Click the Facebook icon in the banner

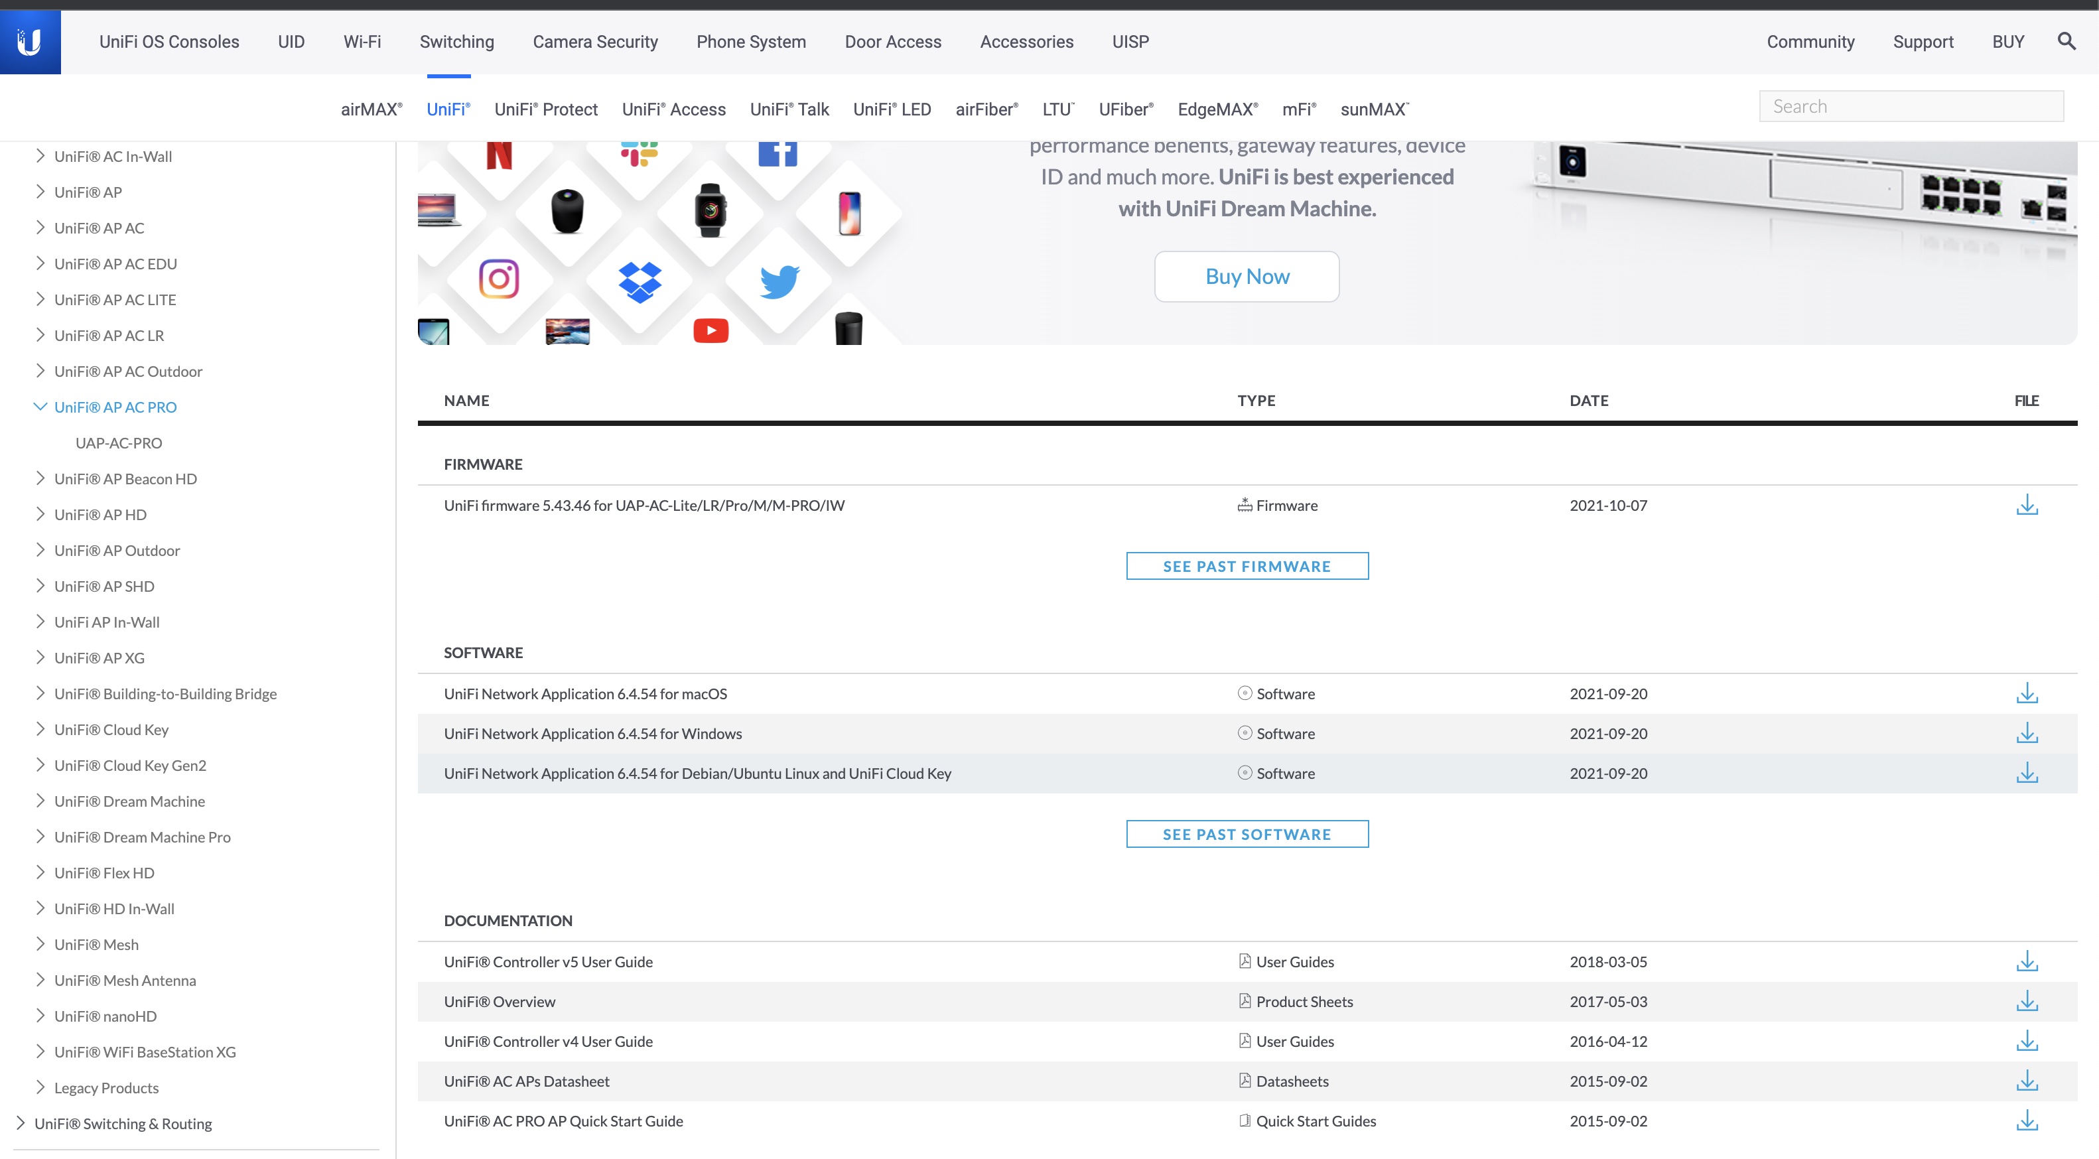coord(778,153)
